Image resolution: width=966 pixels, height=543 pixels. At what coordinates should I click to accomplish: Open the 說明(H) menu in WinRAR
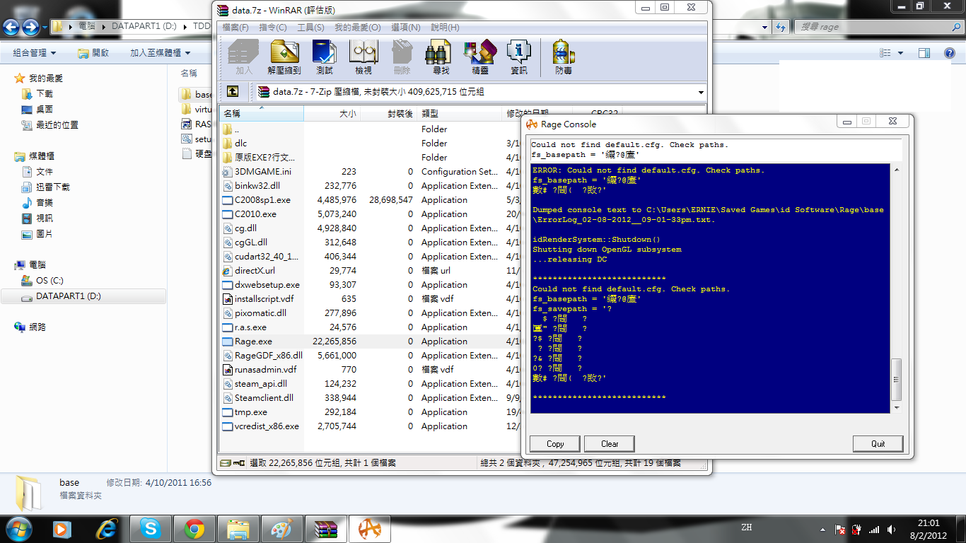445,28
